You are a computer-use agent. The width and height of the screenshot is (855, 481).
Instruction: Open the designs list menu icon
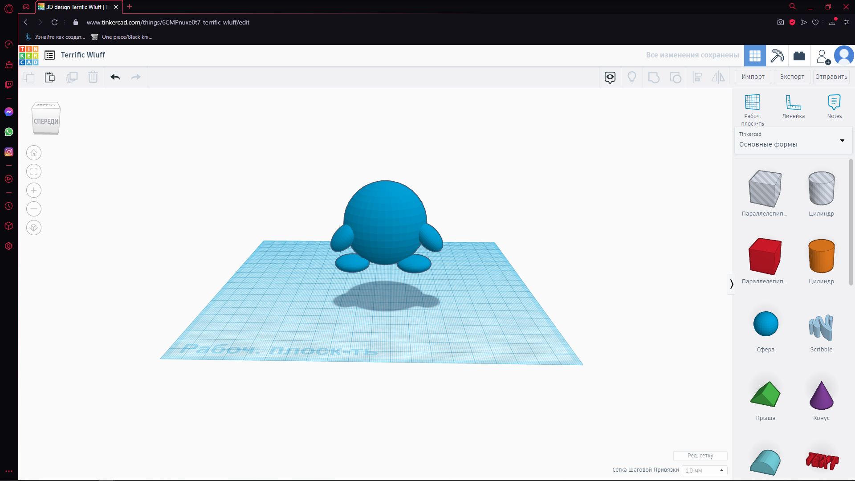(50, 55)
